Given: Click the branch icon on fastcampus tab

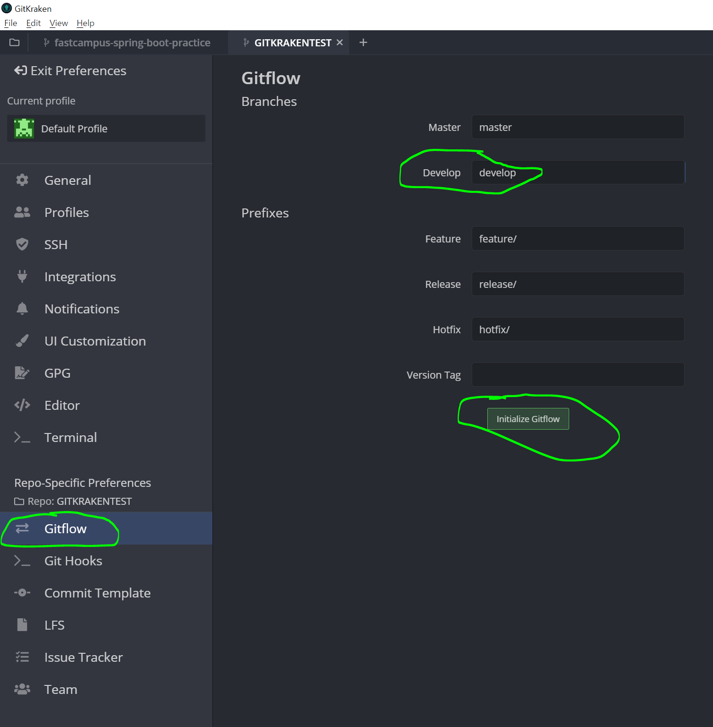Looking at the screenshot, I should click(x=46, y=43).
